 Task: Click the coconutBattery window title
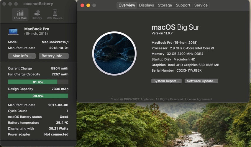pos(38,4)
